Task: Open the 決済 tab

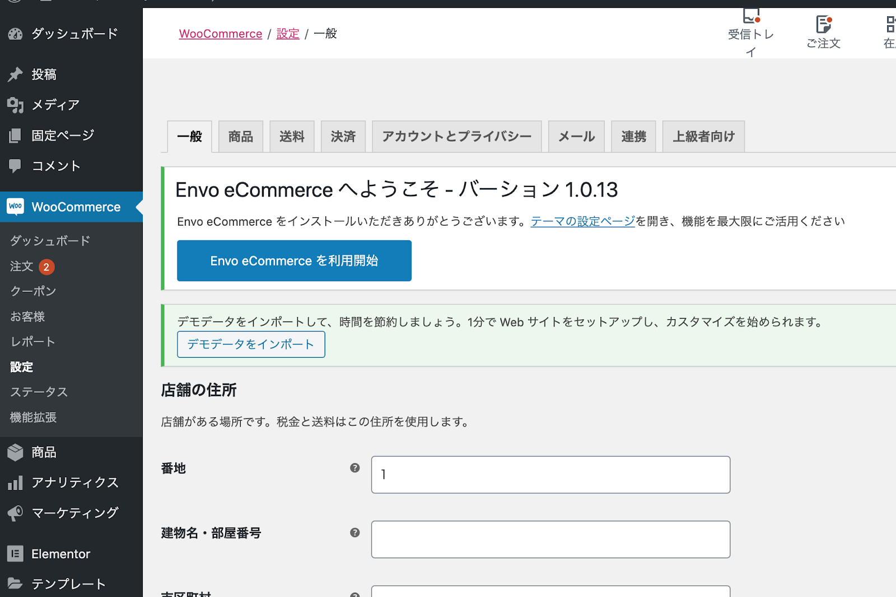Action: click(343, 136)
